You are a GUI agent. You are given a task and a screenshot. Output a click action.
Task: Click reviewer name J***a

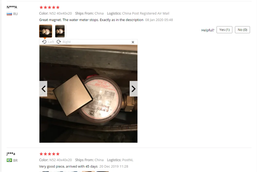(x=11, y=154)
